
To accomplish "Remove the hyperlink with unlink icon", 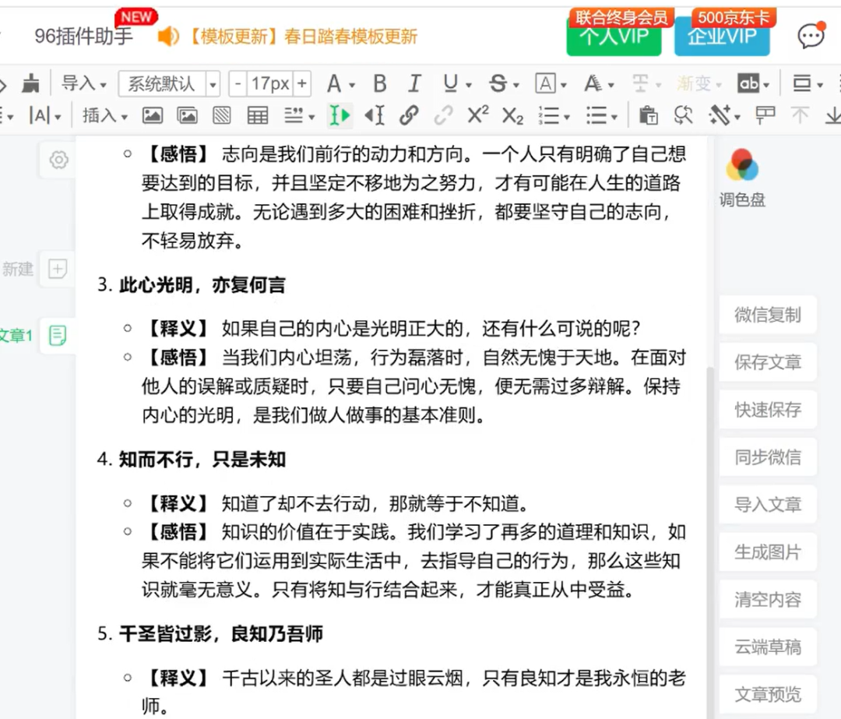I will (443, 115).
